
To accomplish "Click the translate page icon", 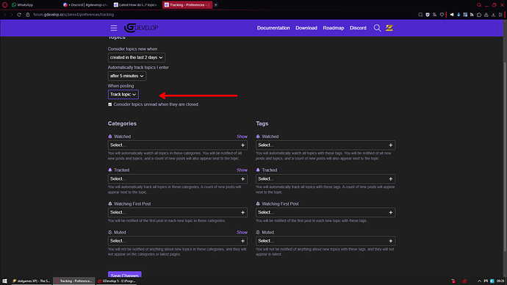I will [434, 15].
